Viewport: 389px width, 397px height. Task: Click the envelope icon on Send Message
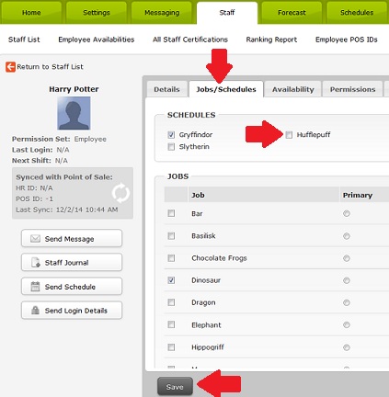point(35,239)
